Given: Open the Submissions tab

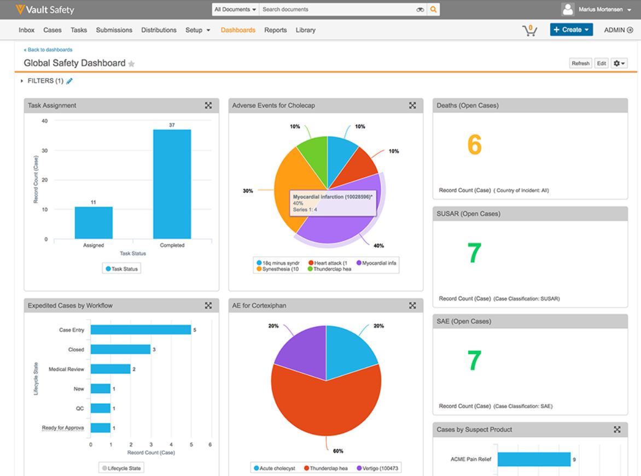Looking at the screenshot, I should coord(114,30).
